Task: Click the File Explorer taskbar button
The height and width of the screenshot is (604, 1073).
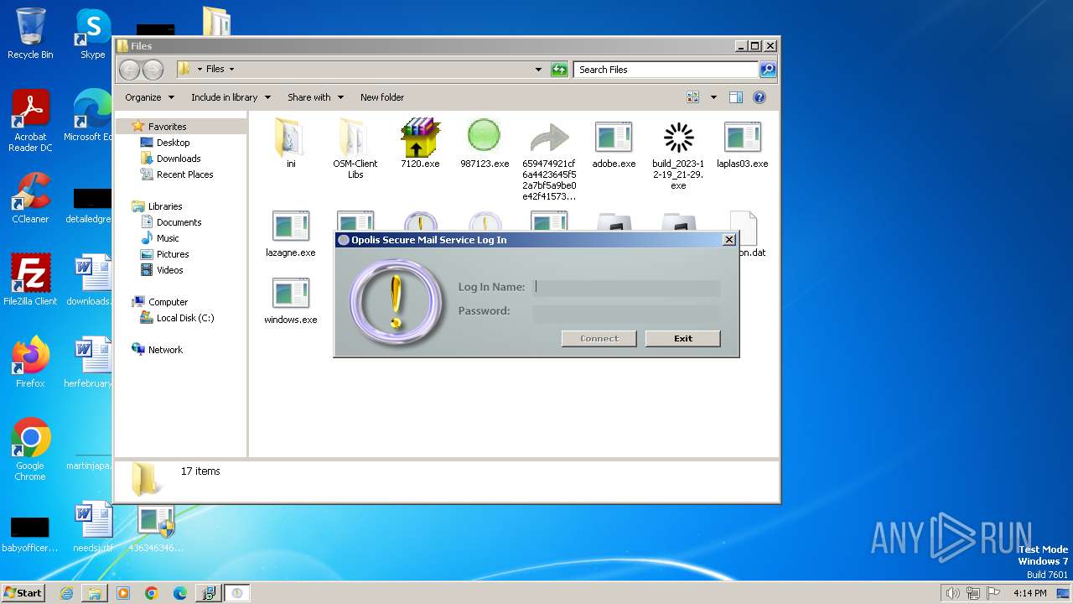Action: pyautogui.click(x=95, y=593)
